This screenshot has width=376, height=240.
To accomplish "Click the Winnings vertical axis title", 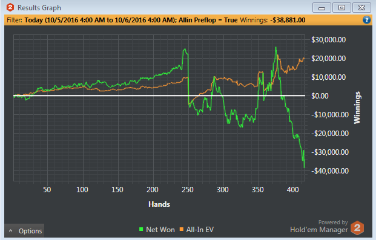I will 357,108.
